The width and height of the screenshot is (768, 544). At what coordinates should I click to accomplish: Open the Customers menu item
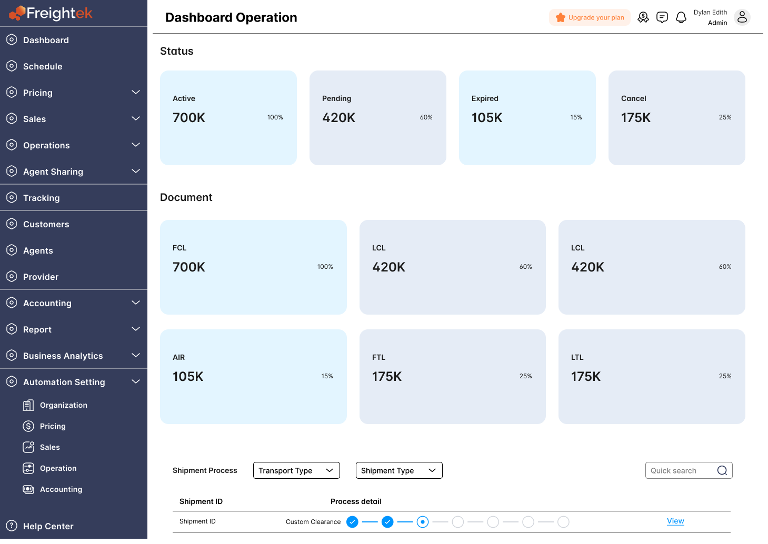point(46,224)
